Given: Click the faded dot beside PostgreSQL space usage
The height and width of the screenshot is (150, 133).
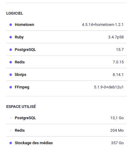Looking at the screenshot, I should (x=11, y=118).
